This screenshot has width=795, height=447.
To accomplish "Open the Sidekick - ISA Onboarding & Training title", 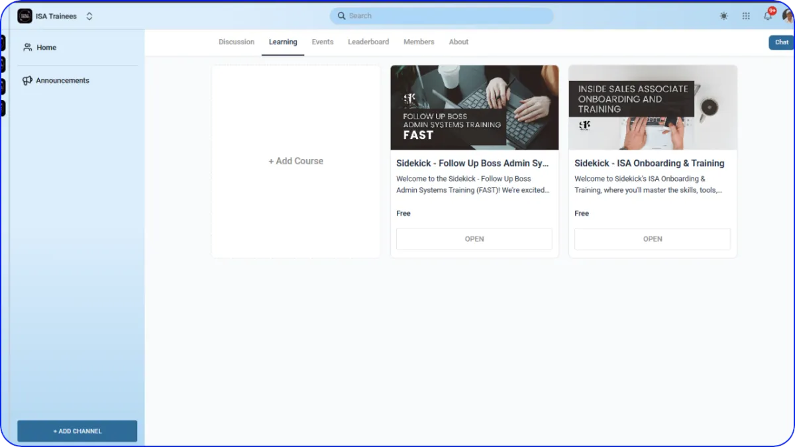I will pos(649,163).
